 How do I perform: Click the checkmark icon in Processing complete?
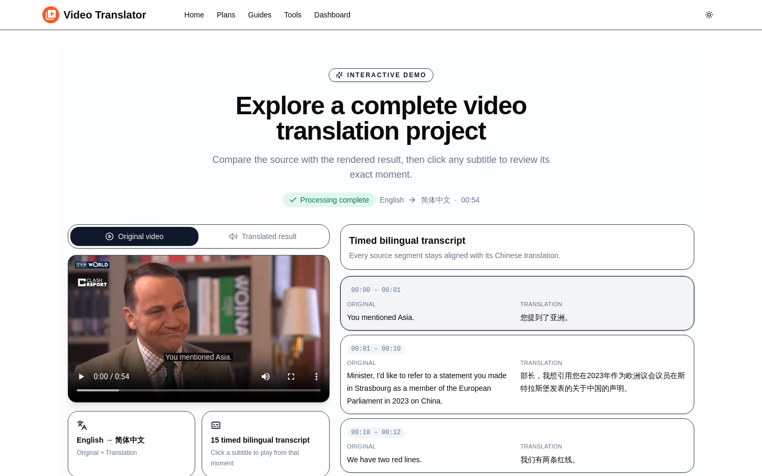click(x=293, y=200)
